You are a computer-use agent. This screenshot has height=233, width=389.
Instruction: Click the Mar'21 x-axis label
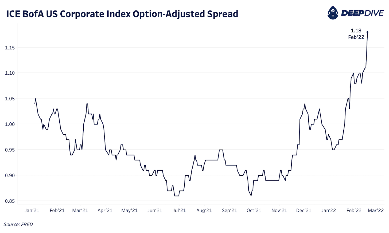[x=80, y=210]
